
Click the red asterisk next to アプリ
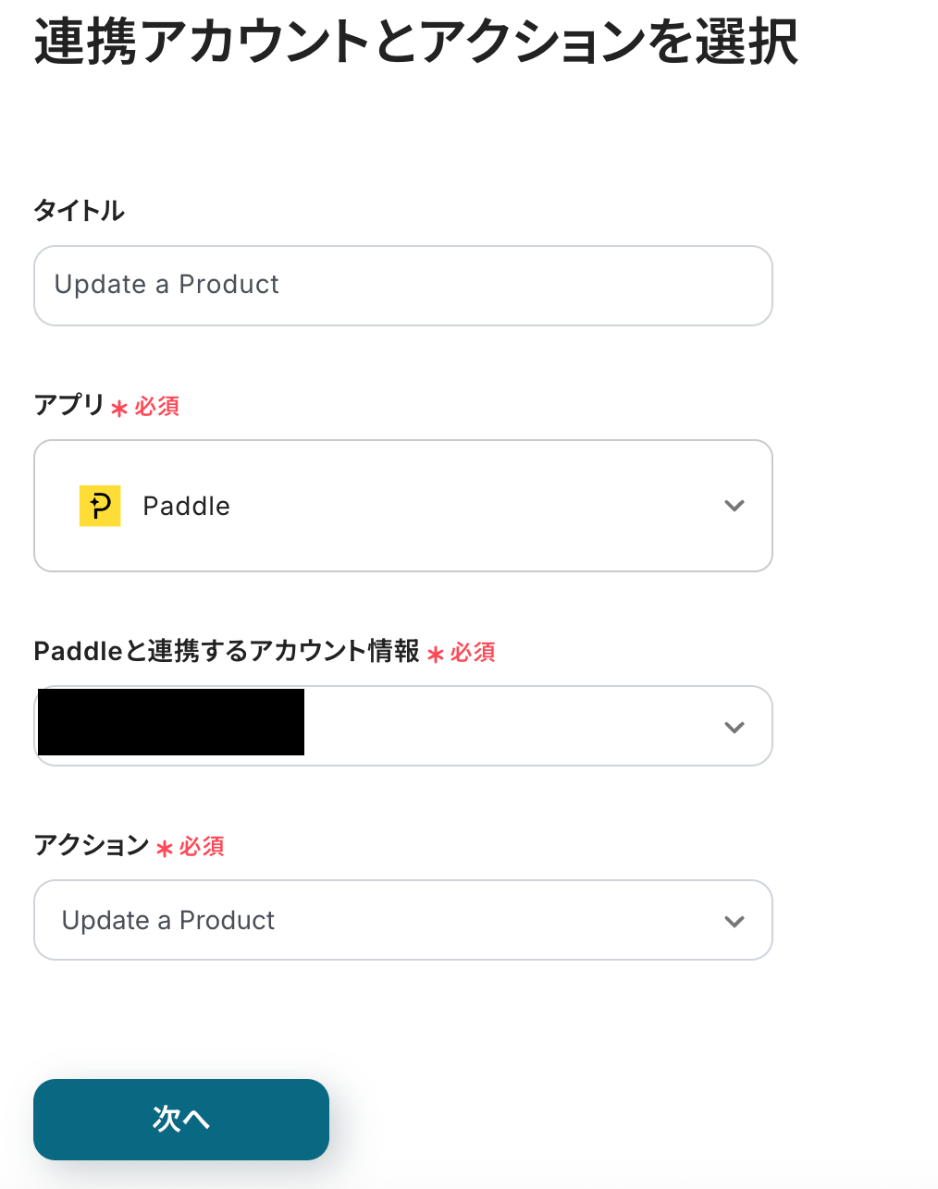(119, 409)
